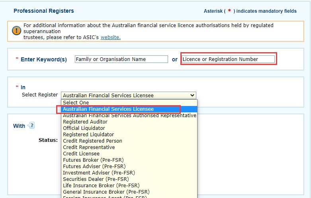Click the orange exclamation info icon
311x198 pixels.
click(16, 31)
